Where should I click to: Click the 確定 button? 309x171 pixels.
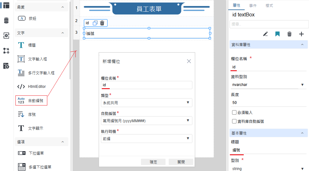pyautogui.click(x=153, y=162)
